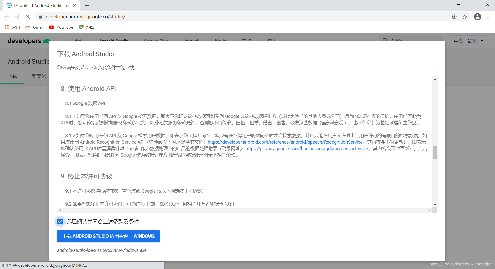
Task: Open the gdprprocessorterms privacy link
Action: 307,149
